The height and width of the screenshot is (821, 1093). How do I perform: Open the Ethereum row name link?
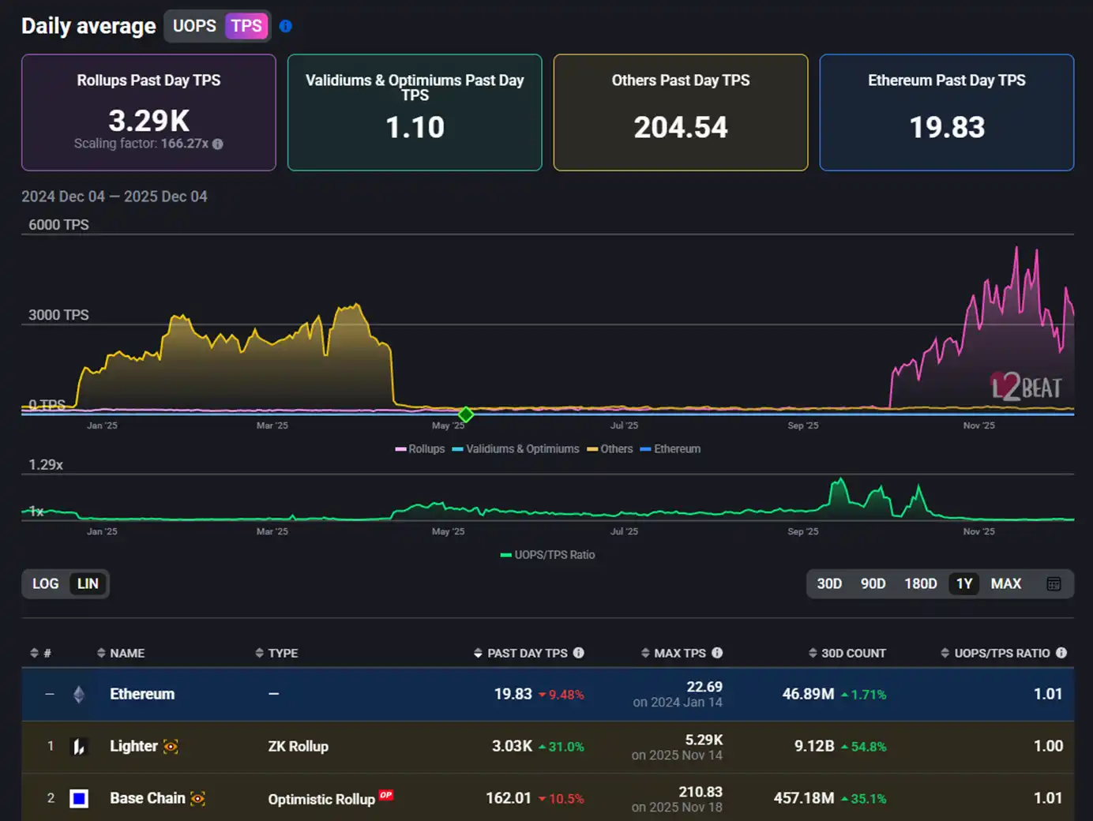point(142,694)
